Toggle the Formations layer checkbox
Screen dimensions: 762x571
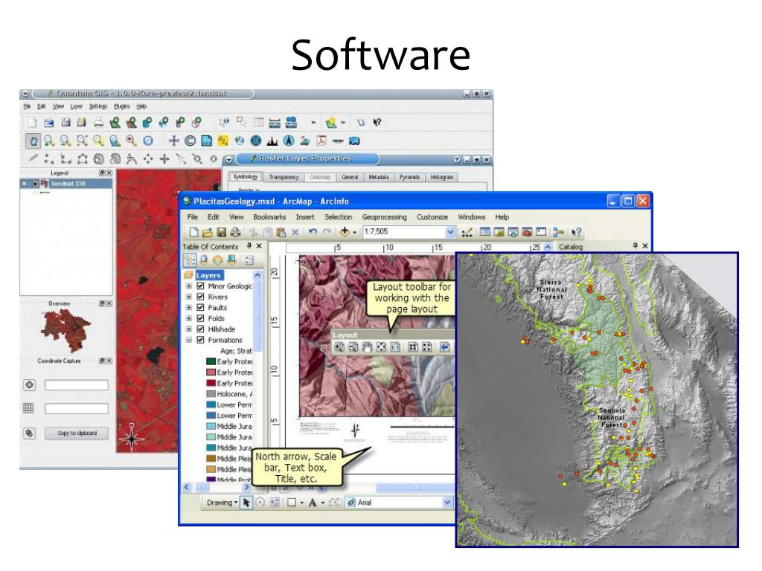pyautogui.click(x=200, y=340)
